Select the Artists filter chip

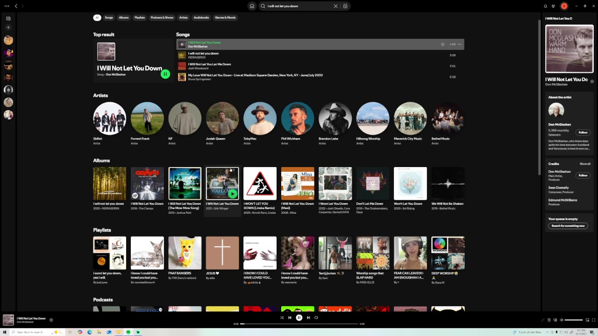click(184, 18)
